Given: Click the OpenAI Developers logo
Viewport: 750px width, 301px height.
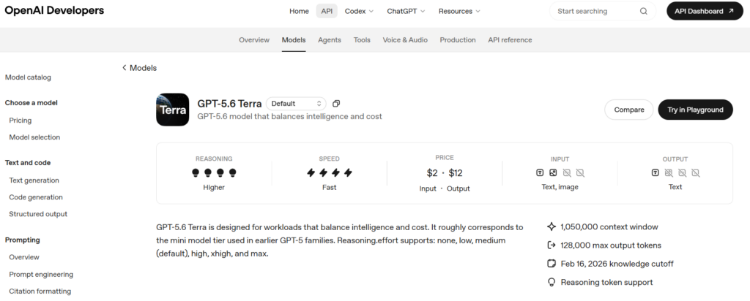Looking at the screenshot, I should 54,10.
